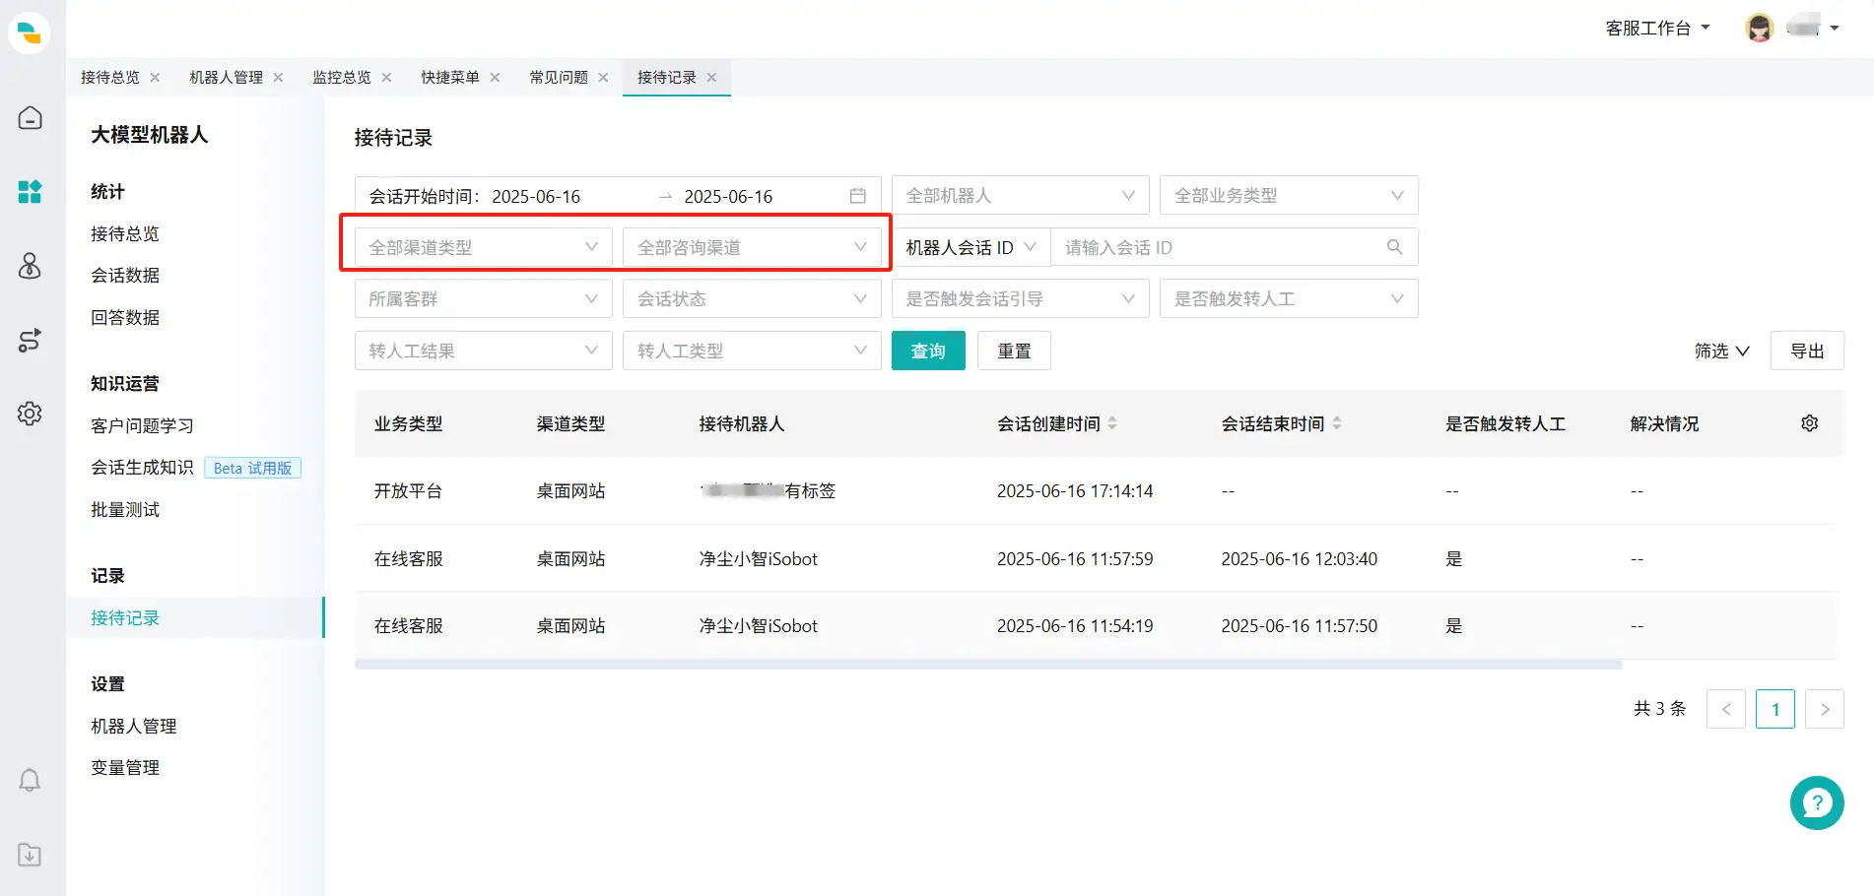Image resolution: width=1874 pixels, height=896 pixels.
Task: Switch to the 快捷菜单 tab
Action: [x=450, y=78]
